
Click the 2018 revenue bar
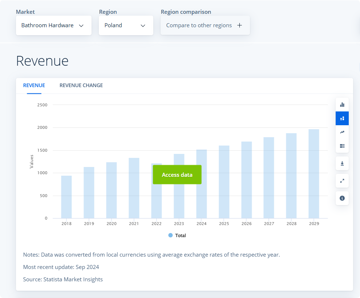66,197
